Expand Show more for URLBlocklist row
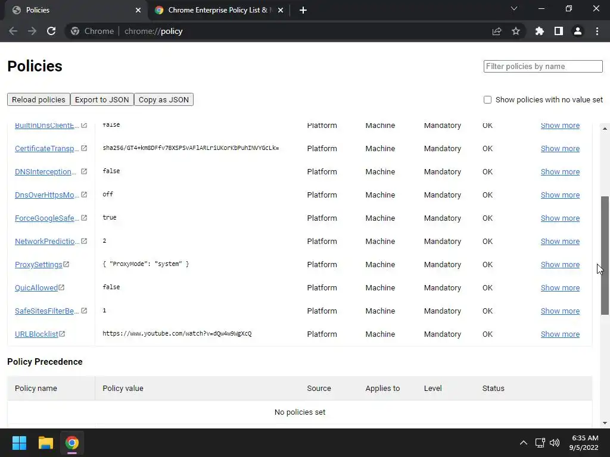Screen dimensions: 610x457 click(560, 334)
